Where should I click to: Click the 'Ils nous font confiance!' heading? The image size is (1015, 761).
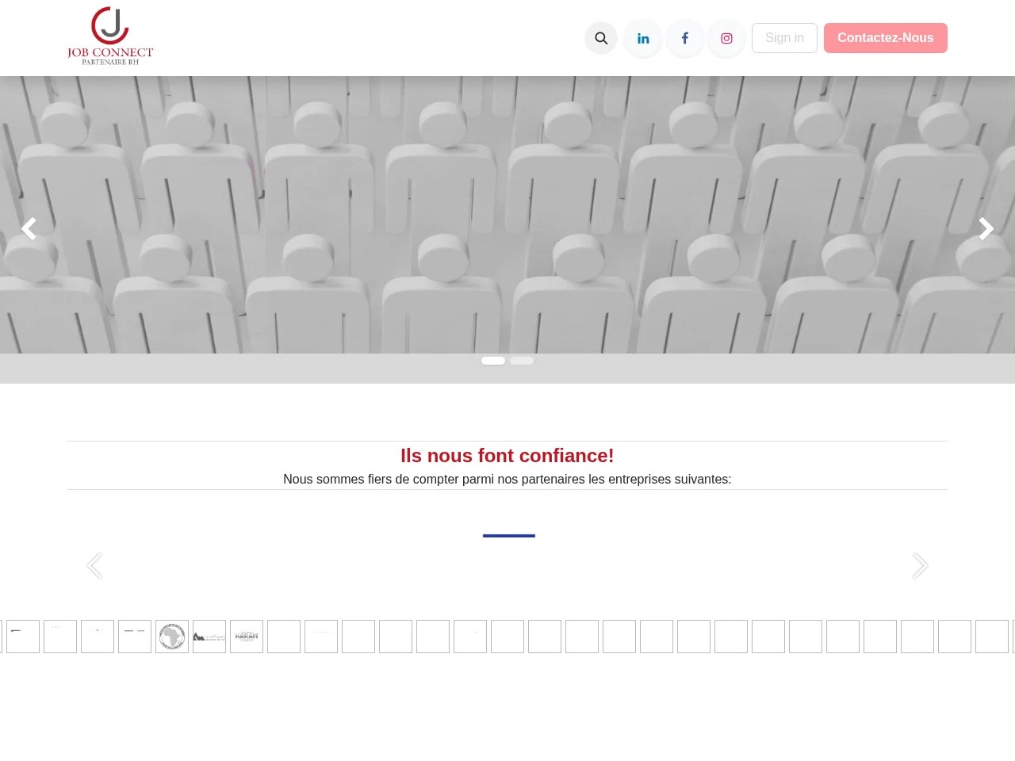click(x=507, y=456)
